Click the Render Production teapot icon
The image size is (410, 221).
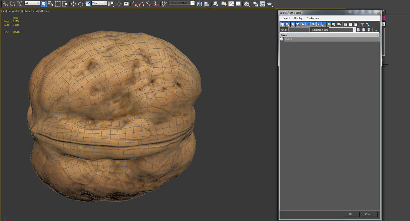(x=270, y=4)
